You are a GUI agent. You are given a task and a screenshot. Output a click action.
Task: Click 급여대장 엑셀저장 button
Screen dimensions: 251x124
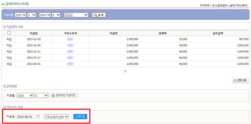64,95
